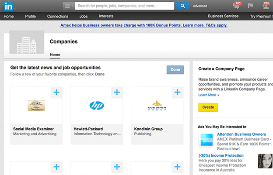Click the yellow Create button
Screen dimensions: 273x175
click(x=208, y=107)
